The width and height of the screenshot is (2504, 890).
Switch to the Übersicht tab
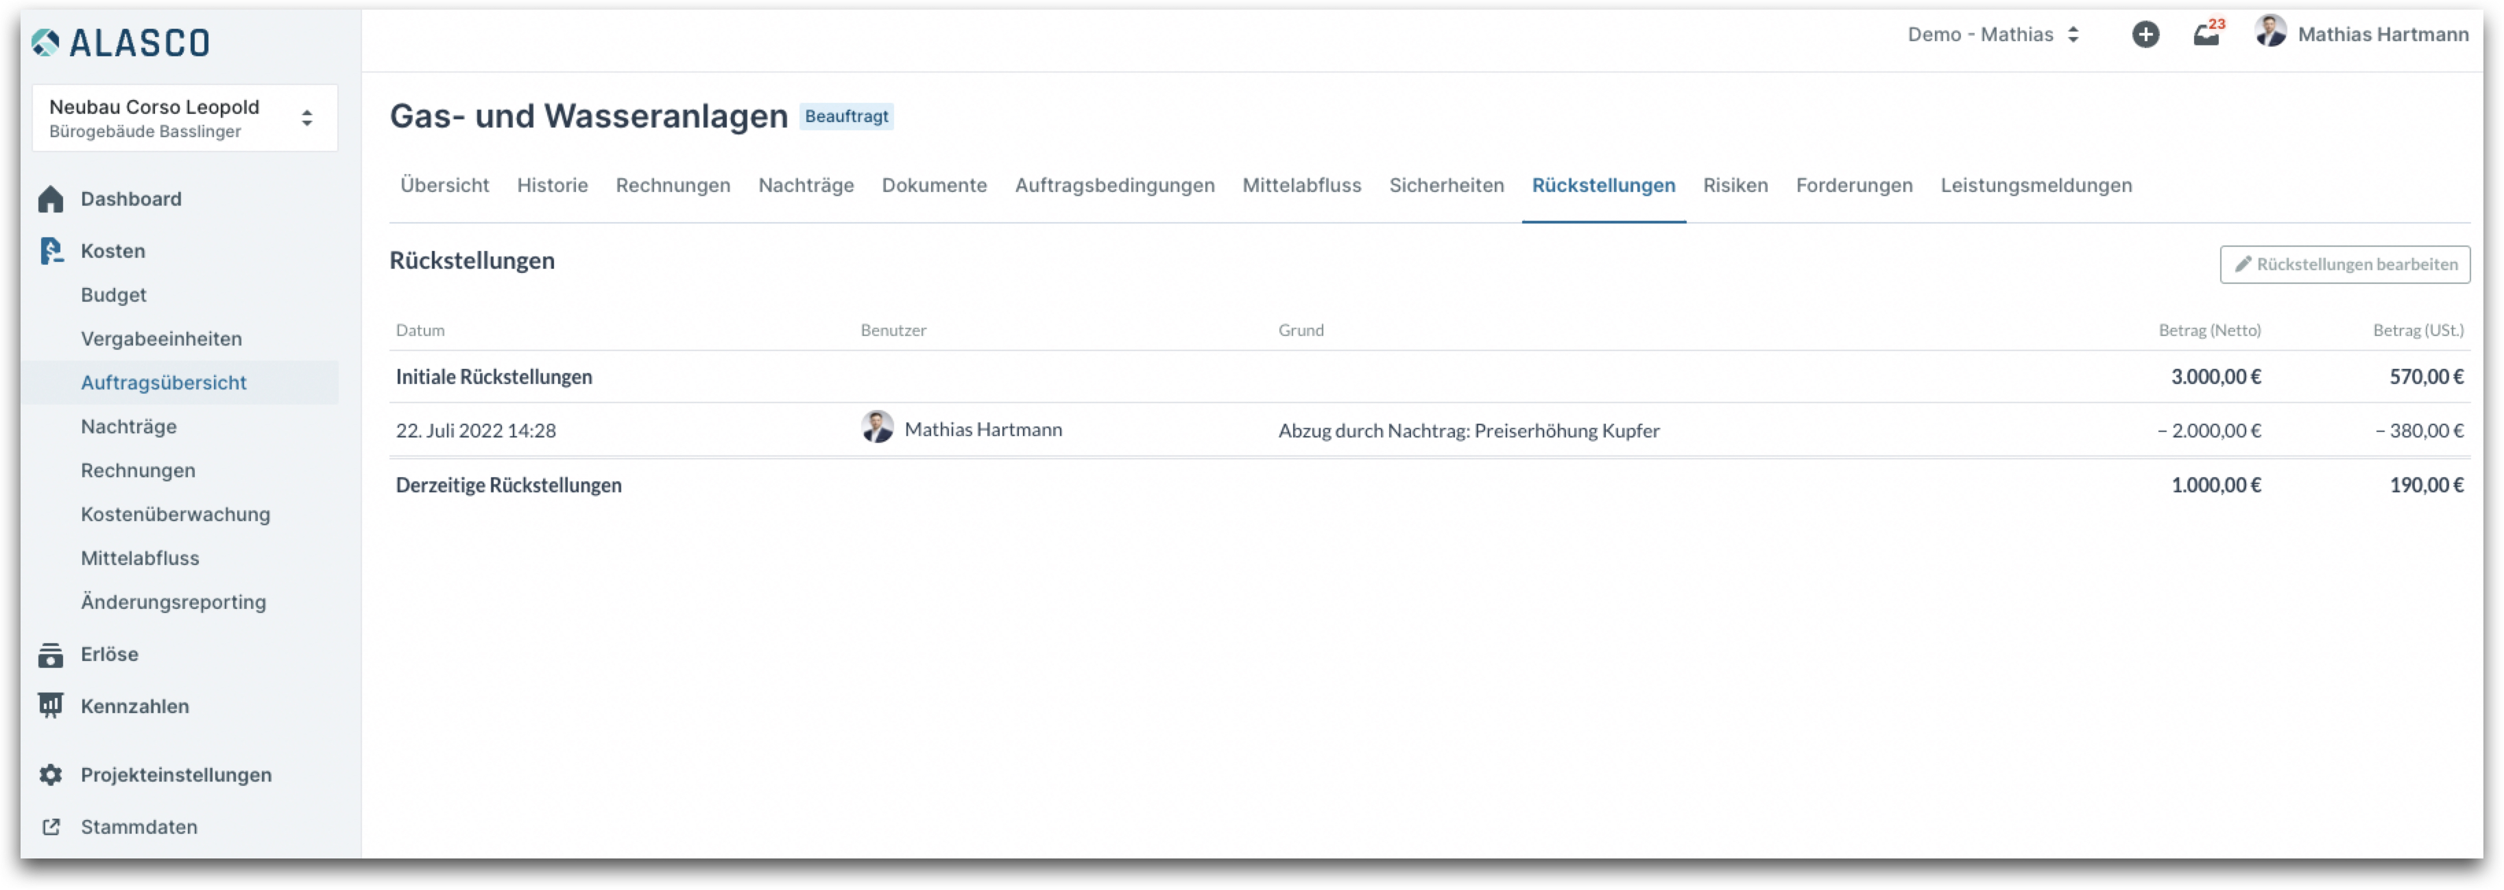pyautogui.click(x=444, y=186)
